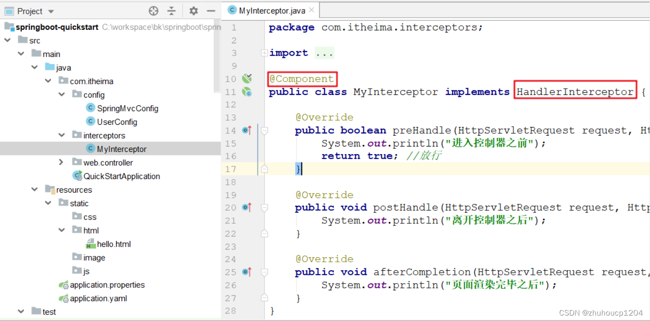Open the Project panel settings gear

193,10
